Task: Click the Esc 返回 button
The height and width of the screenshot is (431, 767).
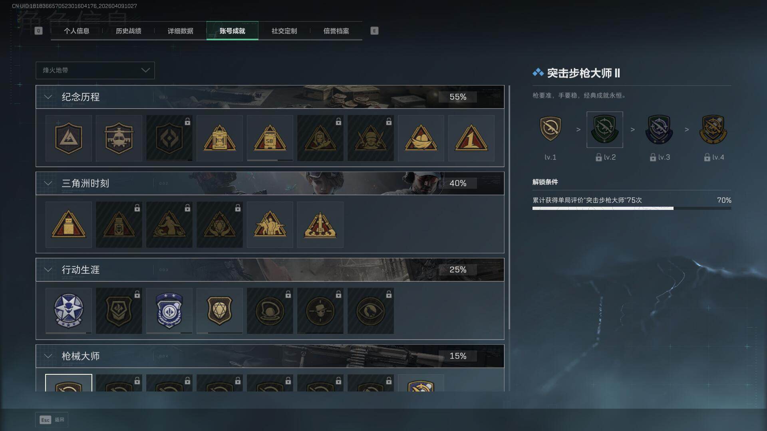Action: pos(52,420)
